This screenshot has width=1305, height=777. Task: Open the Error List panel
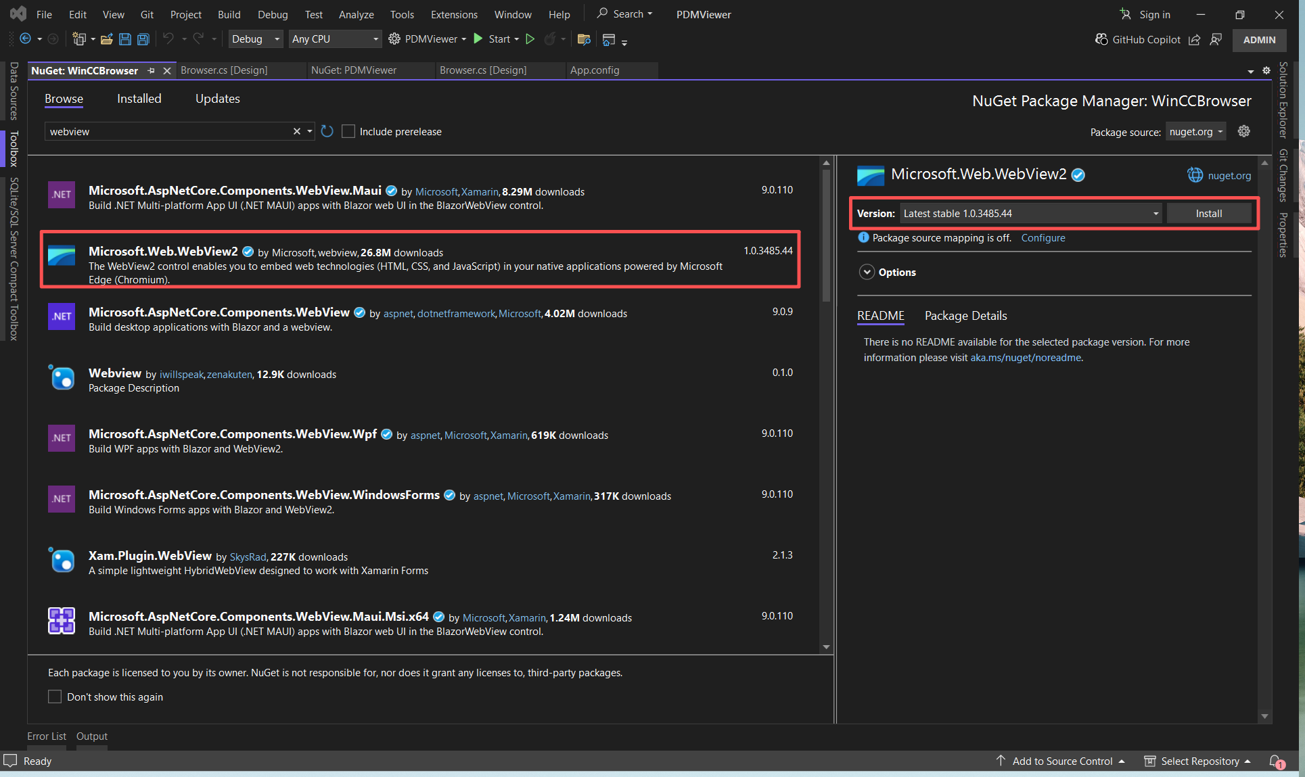point(47,736)
